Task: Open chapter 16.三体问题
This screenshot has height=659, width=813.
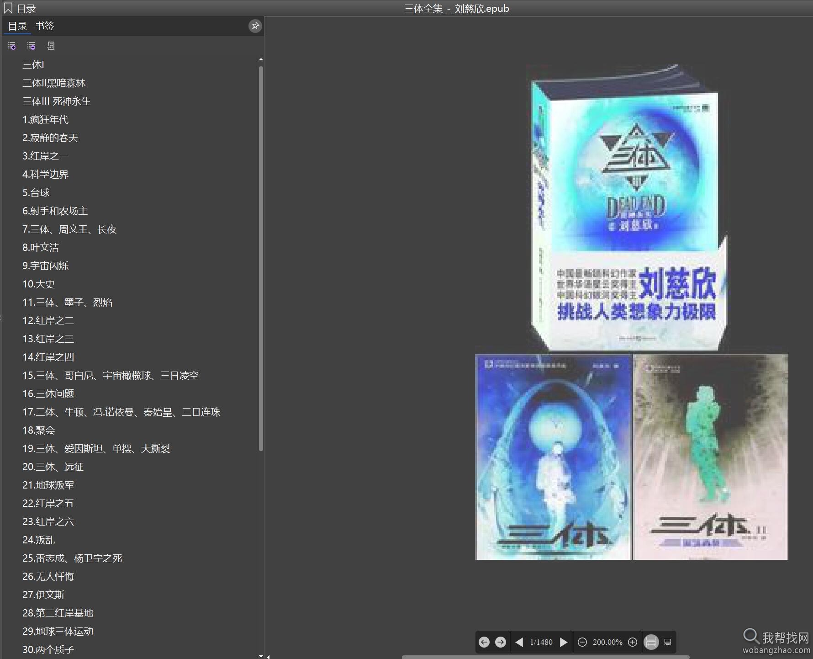Action: (48, 394)
